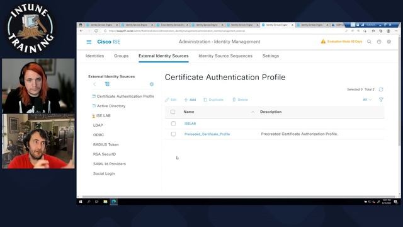Click the Edit button above the table
Screen dimensions: 403x227
pyautogui.click(x=171, y=100)
